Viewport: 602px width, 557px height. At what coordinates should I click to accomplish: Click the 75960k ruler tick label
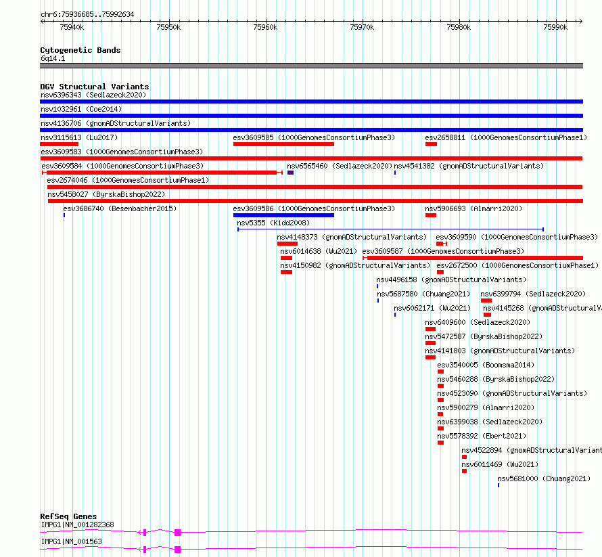click(x=265, y=27)
